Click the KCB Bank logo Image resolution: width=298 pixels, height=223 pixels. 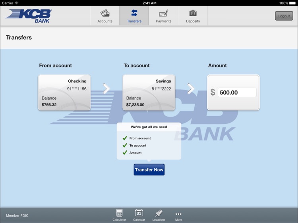(29, 16)
